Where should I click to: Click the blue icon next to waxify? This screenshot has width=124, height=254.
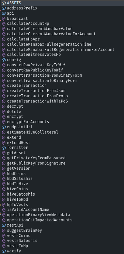point(4,251)
